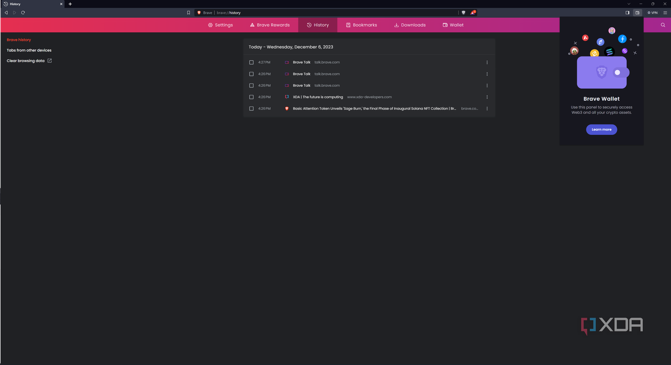This screenshot has width=671, height=365.
Task: Switch to the Bookmarks tab
Action: [x=361, y=25]
